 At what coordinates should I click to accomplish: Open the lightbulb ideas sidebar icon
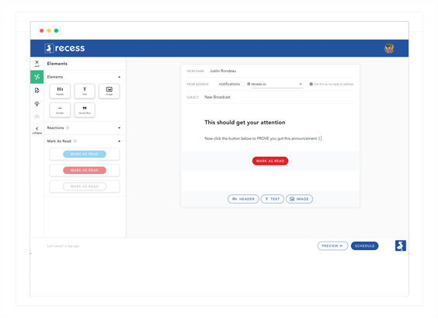click(36, 103)
